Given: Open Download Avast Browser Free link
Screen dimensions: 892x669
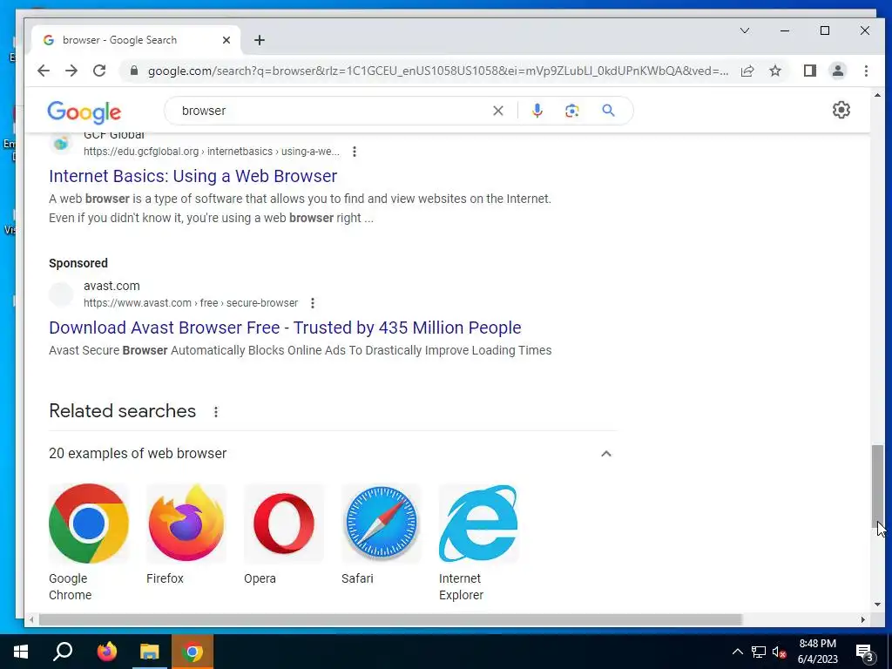Looking at the screenshot, I should point(285,328).
